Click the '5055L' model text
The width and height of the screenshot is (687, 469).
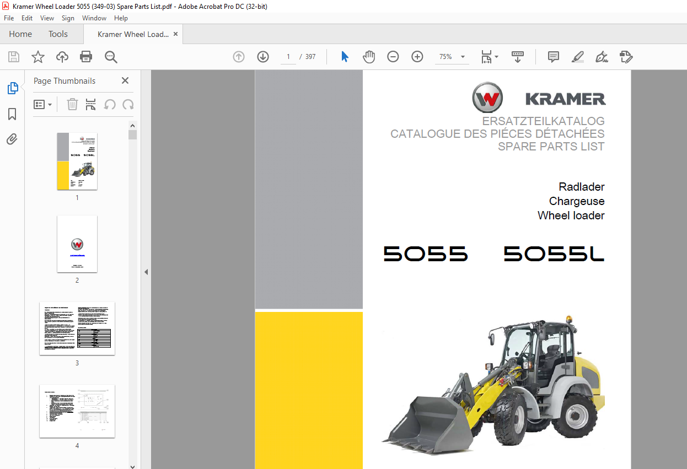554,254
